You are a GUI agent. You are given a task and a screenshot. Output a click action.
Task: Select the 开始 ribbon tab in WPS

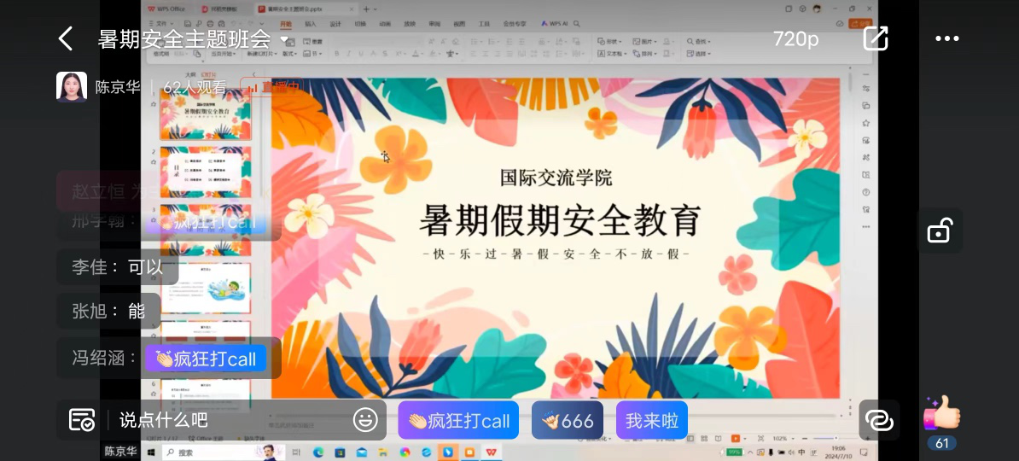[285, 25]
